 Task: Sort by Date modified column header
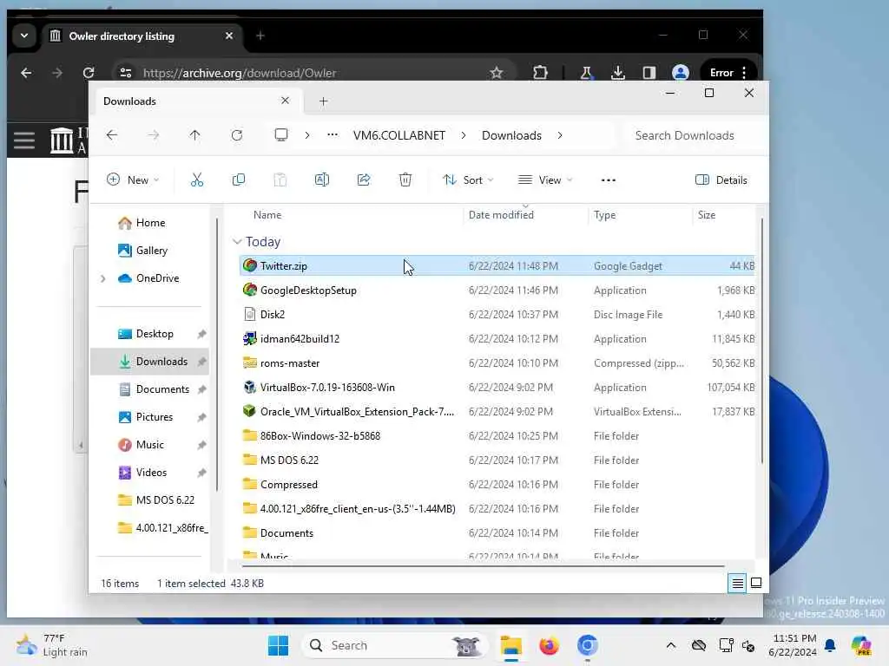pyautogui.click(x=501, y=215)
